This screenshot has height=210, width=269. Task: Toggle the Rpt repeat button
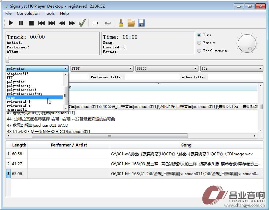pos(95,23)
